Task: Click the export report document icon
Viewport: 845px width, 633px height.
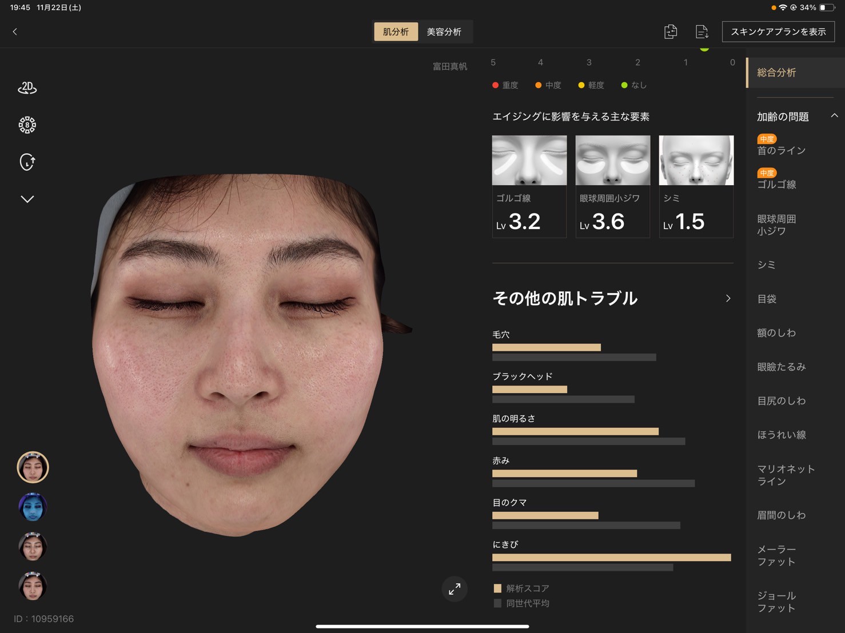Action: 701,32
